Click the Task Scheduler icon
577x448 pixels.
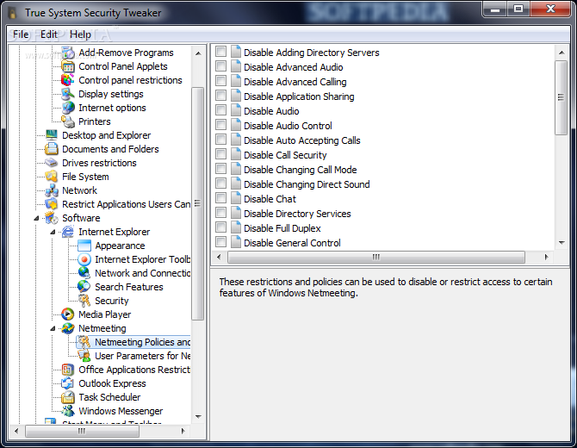point(68,397)
